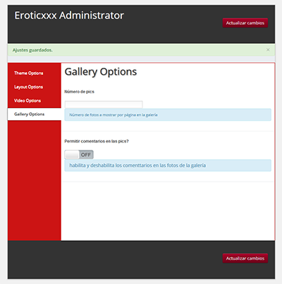Click the 'Permitir comentarios en las pics?' label
Screen dimensions: 282x284
[x=97, y=141]
